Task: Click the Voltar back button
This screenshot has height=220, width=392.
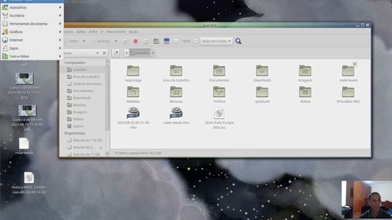Action: pos(72,41)
